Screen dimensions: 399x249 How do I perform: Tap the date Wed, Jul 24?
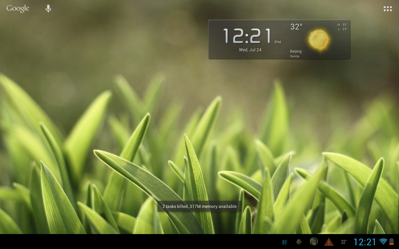(x=250, y=49)
